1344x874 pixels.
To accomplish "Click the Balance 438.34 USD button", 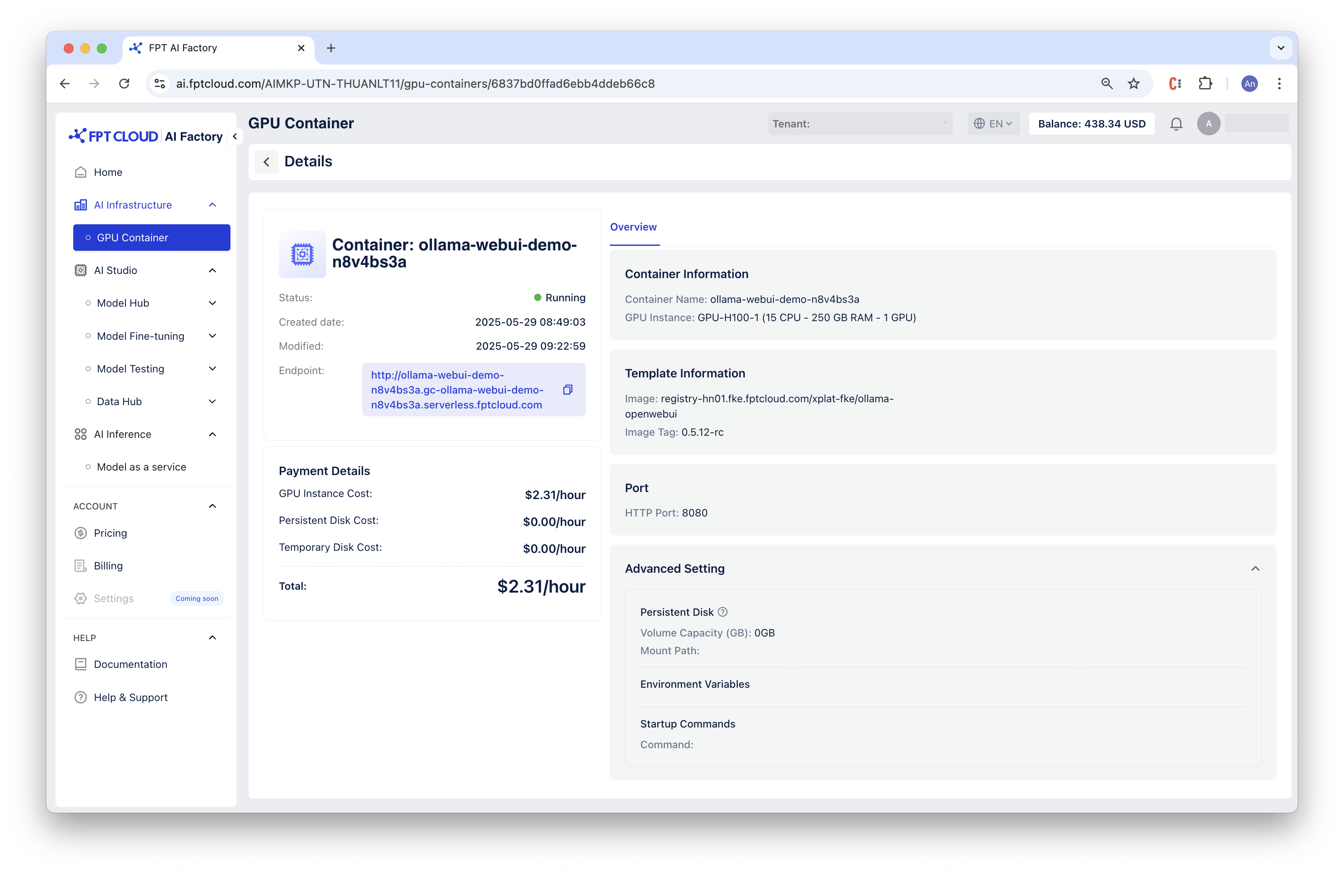I will pyautogui.click(x=1092, y=124).
